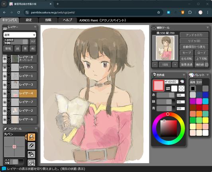Select the pen brush tool icon
Image resolution: width=212 pixels, height=172 pixels.
31,137
